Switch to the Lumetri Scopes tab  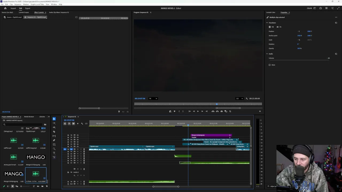coord(24,12)
